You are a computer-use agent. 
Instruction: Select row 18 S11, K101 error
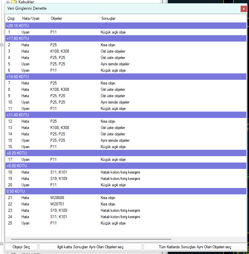click(126, 172)
